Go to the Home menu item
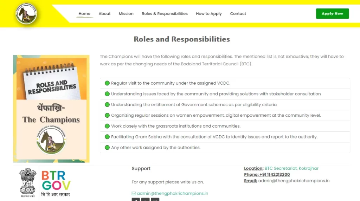Viewport: 360px width, 201px height. coord(84,14)
